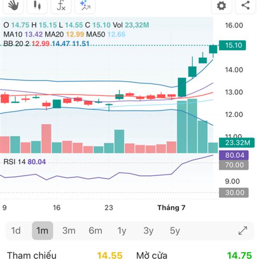The height and width of the screenshot is (259, 259).
Task: Expand chart to fullscreen arrows icon
Action: click(x=243, y=231)
